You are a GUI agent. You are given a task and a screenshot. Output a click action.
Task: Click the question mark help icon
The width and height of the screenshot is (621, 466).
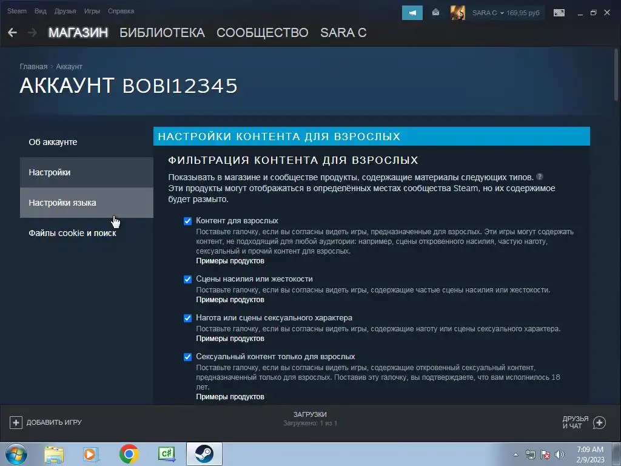pos(539,177)
